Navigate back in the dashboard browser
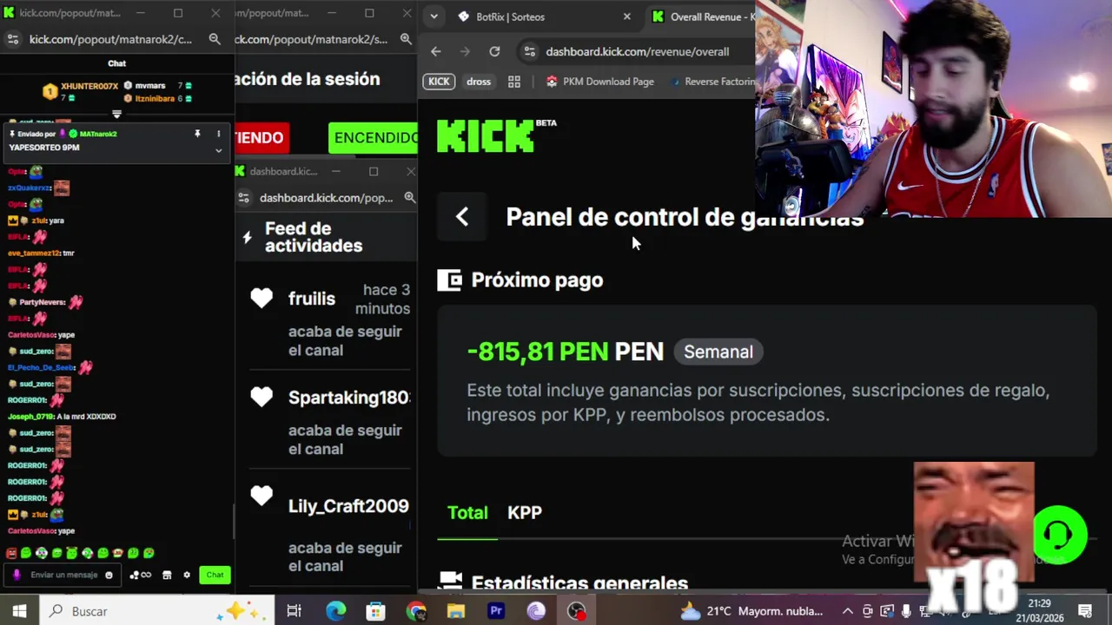1112x625 pixels. [436, 51]
